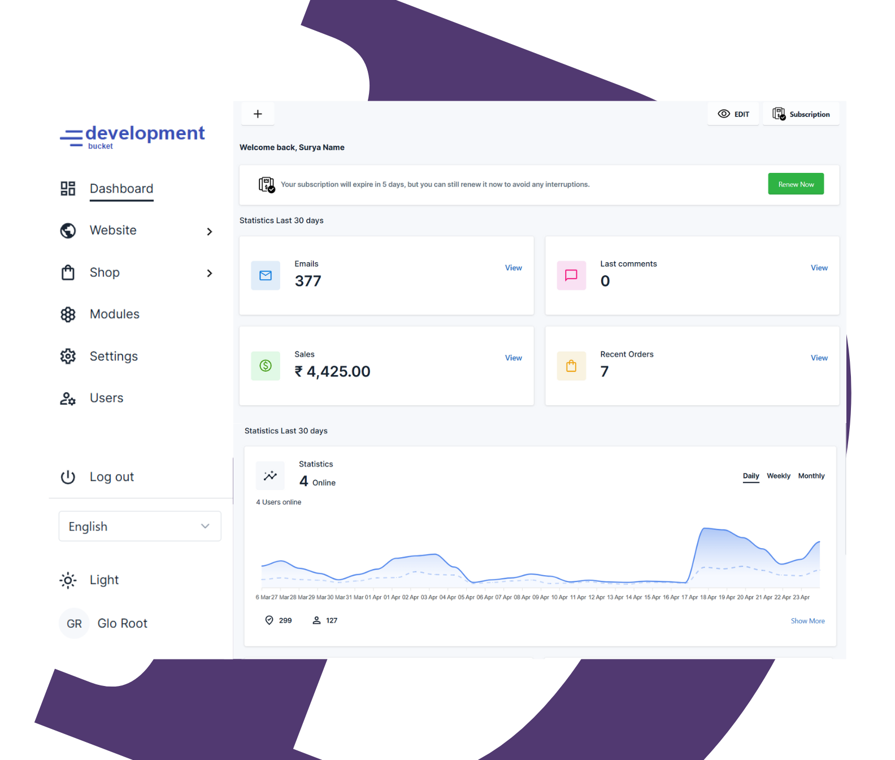This screenshot has height=760, width=895.
Task: Switch chart to Weekly view
Action: [x=778, y=476]
